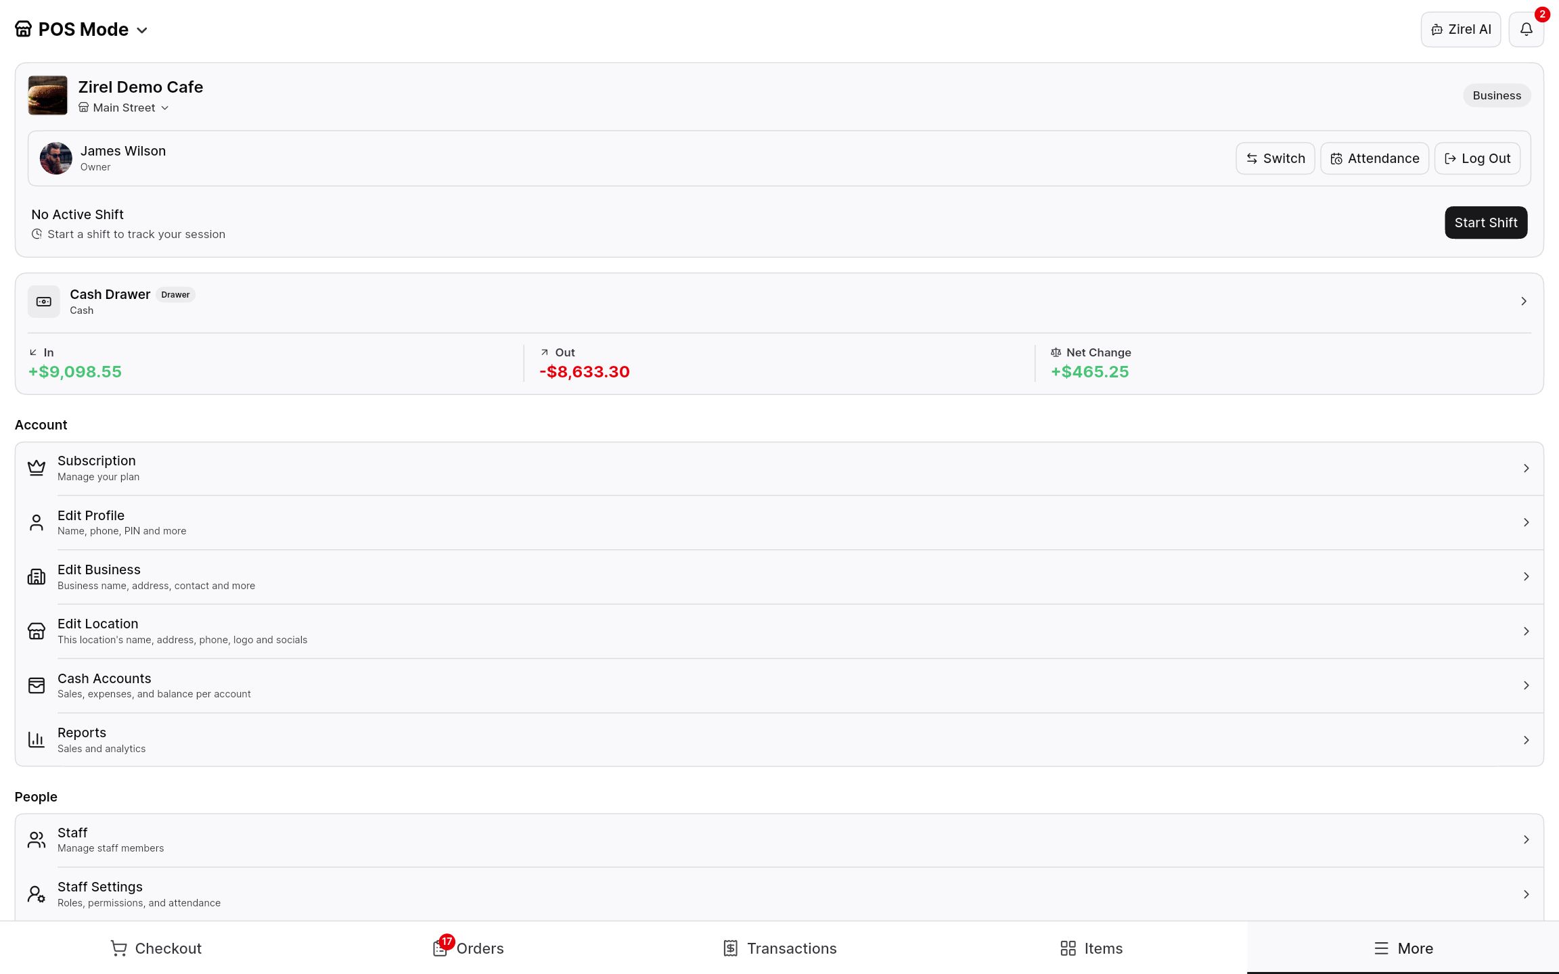Click the +$465.25 Net Change amount
Screen dimensions: 1559x974
[x=1089, y=371]
